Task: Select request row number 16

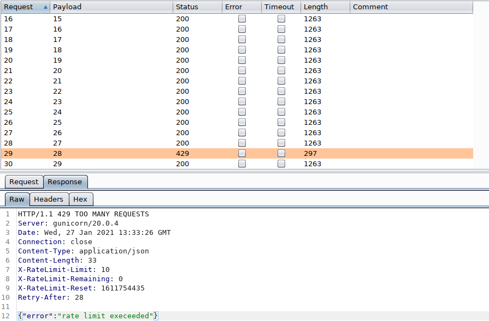Action: 8,19
